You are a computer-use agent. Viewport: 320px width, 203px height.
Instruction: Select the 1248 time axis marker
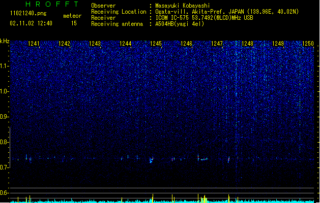point(247,44)
